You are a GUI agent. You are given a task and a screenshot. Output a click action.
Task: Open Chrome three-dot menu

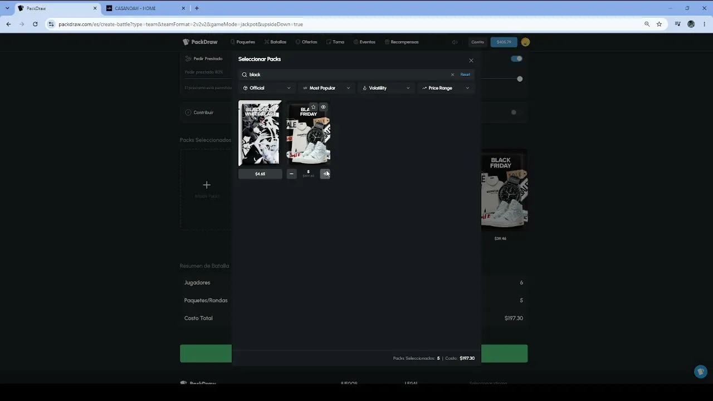pyautogui.click(x=705, y=24)
